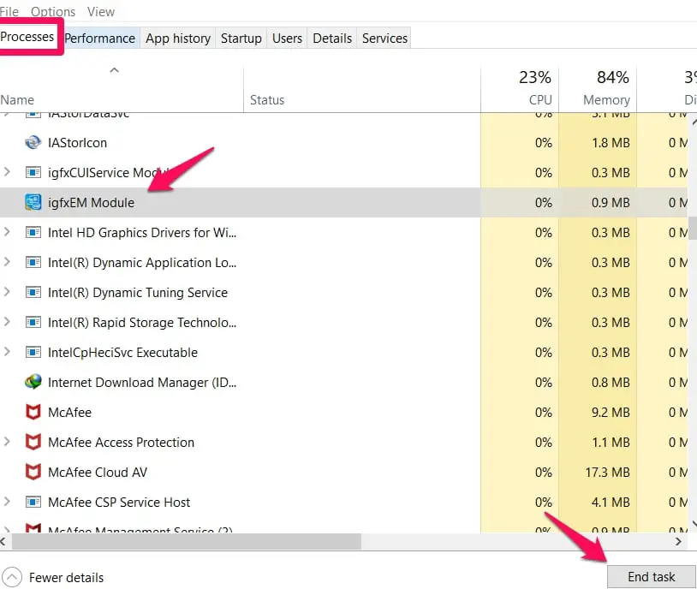697x601 pixels.
Task: Switch to the Details tab
Action: 332,39
